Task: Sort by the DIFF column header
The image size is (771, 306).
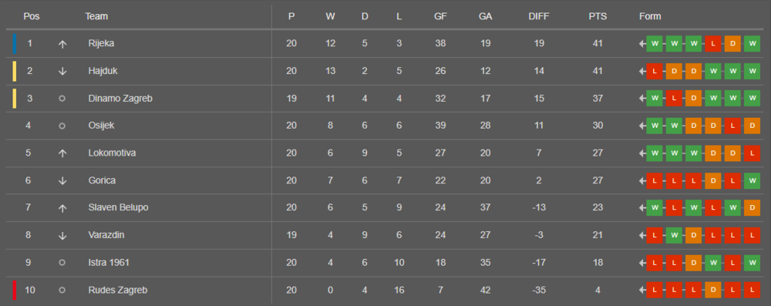Action: [539, 16]
